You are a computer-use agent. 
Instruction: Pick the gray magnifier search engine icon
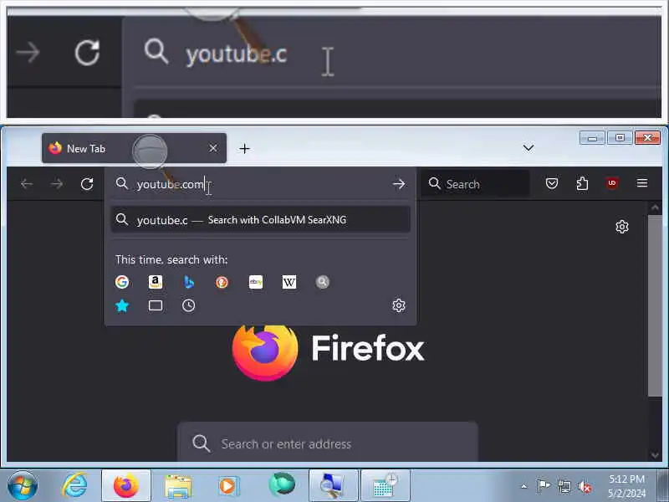(323, 282)
